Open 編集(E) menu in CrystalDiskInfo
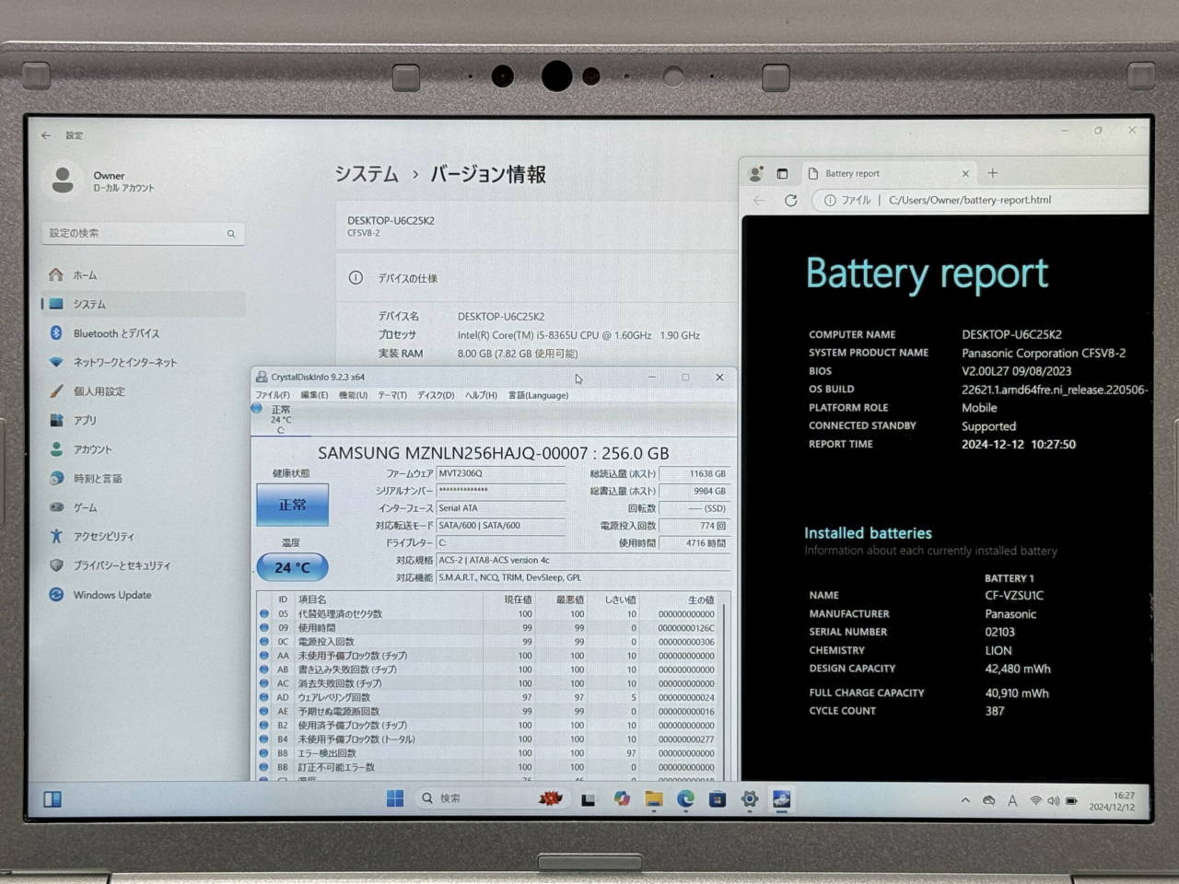The width and height of the screenshot is (1179, 884). [314, 395]
